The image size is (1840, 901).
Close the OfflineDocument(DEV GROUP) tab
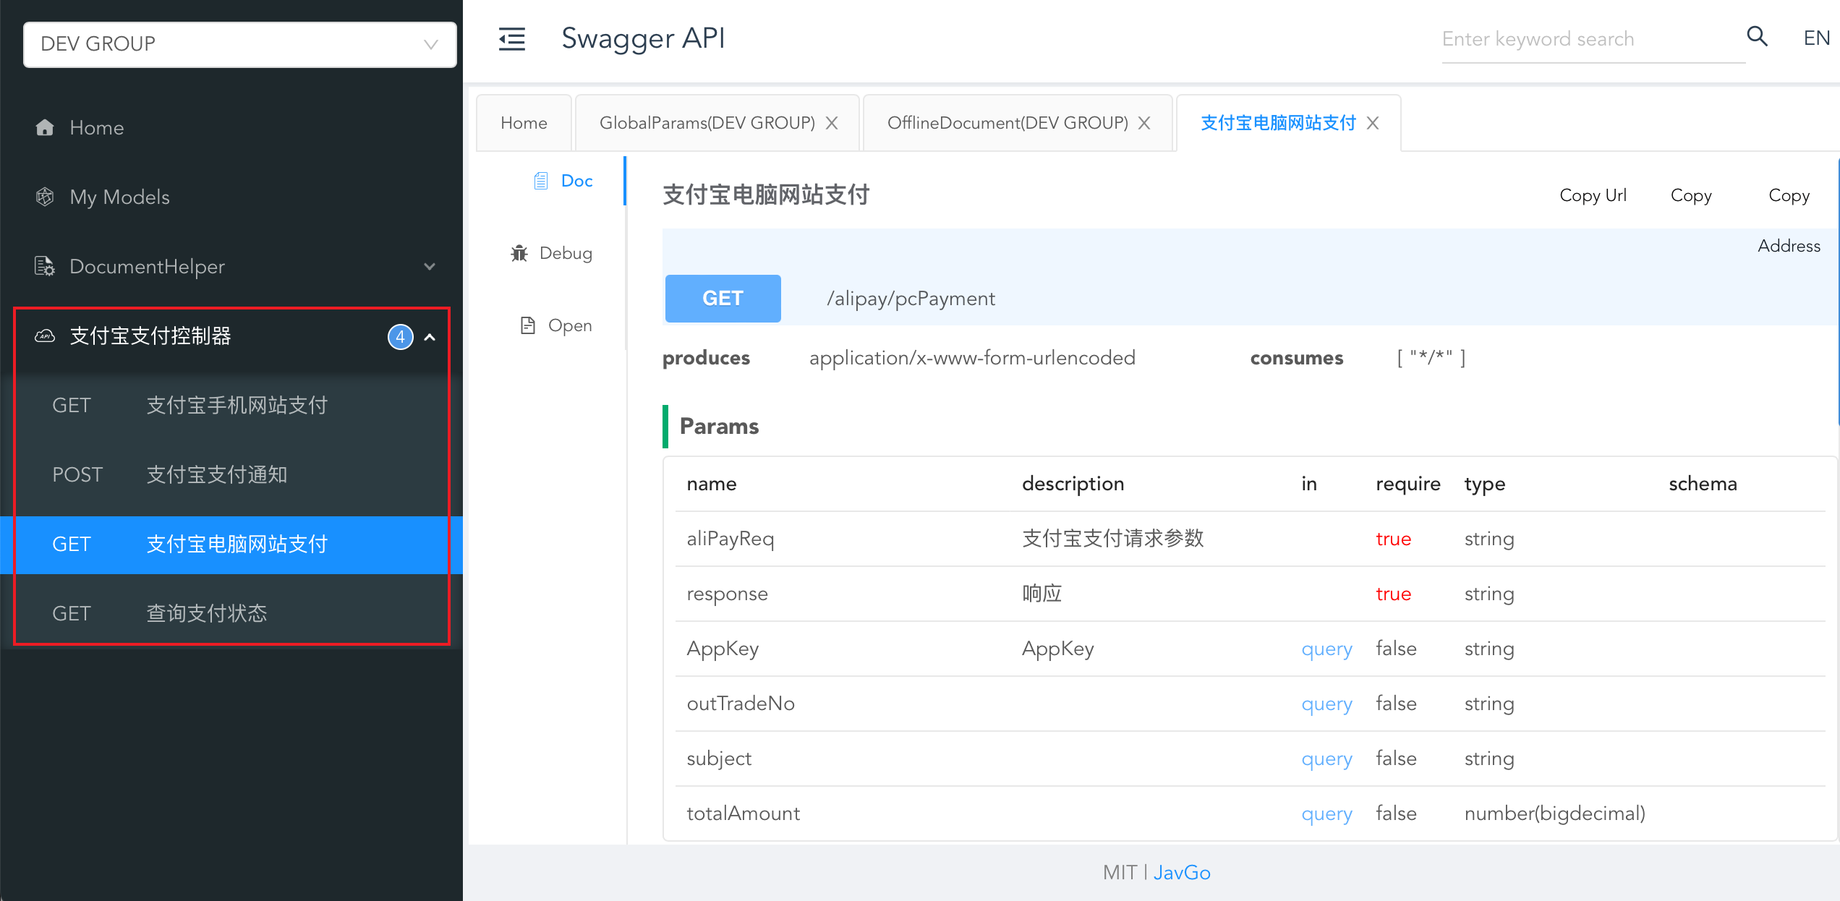[1143, 122]
